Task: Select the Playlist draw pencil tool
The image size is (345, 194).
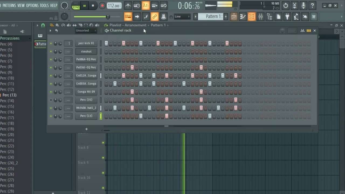Action: tap(52, 25)
